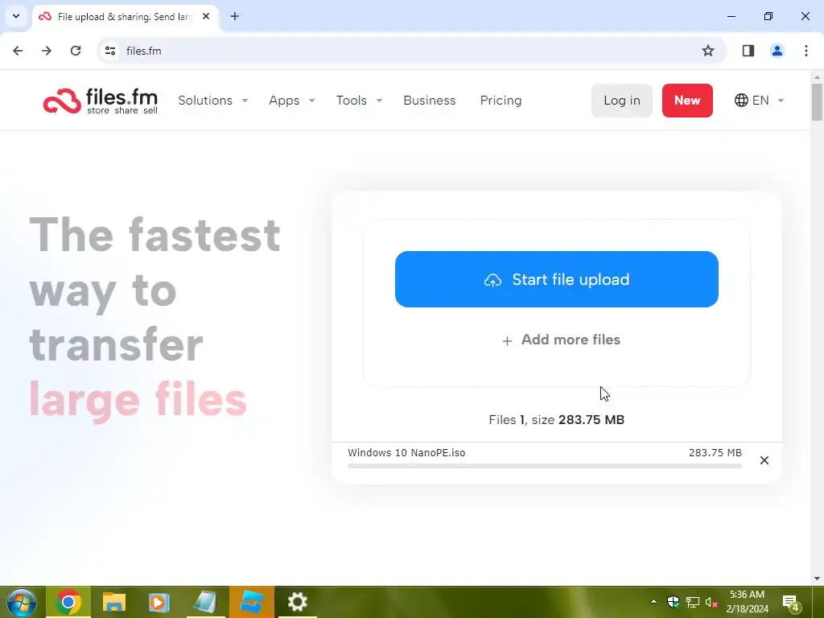Click the Start file upload button
This screenshot has width=824, height=618.
click(x=557, y=279)
